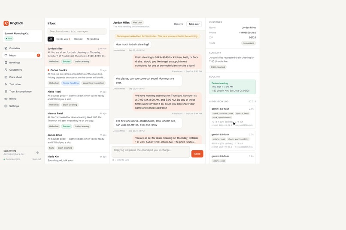Click the Ringback logo icon
Screen dimensions: 346x230
6,23
